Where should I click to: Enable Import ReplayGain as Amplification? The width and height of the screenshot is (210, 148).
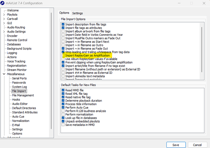(63, 55)
